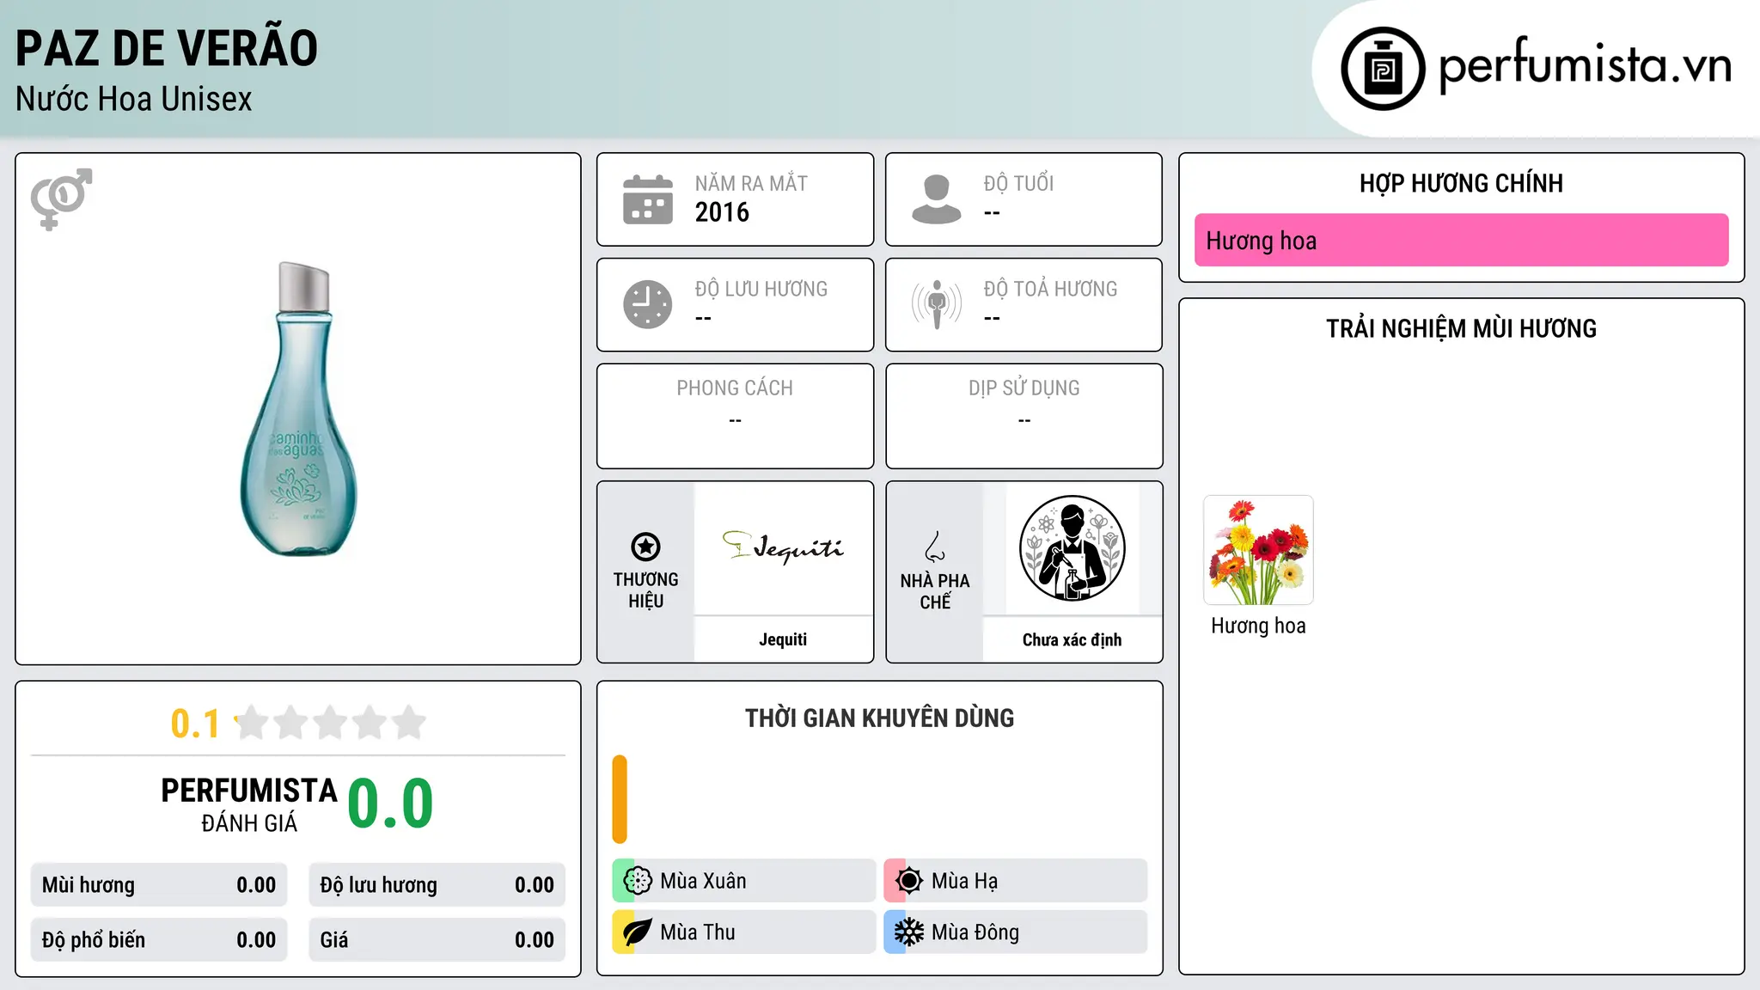Select the Mùa Hạ season button
Screen dimensions: 1760x990
pos(1015,881)
